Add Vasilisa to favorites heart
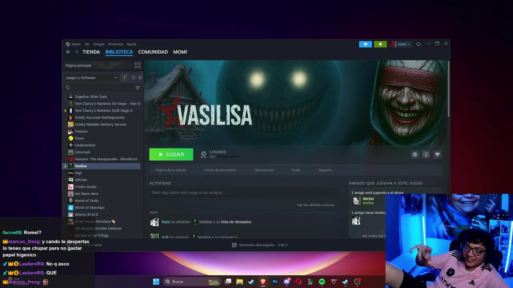 pyautogui.click(x=437, y=154)
